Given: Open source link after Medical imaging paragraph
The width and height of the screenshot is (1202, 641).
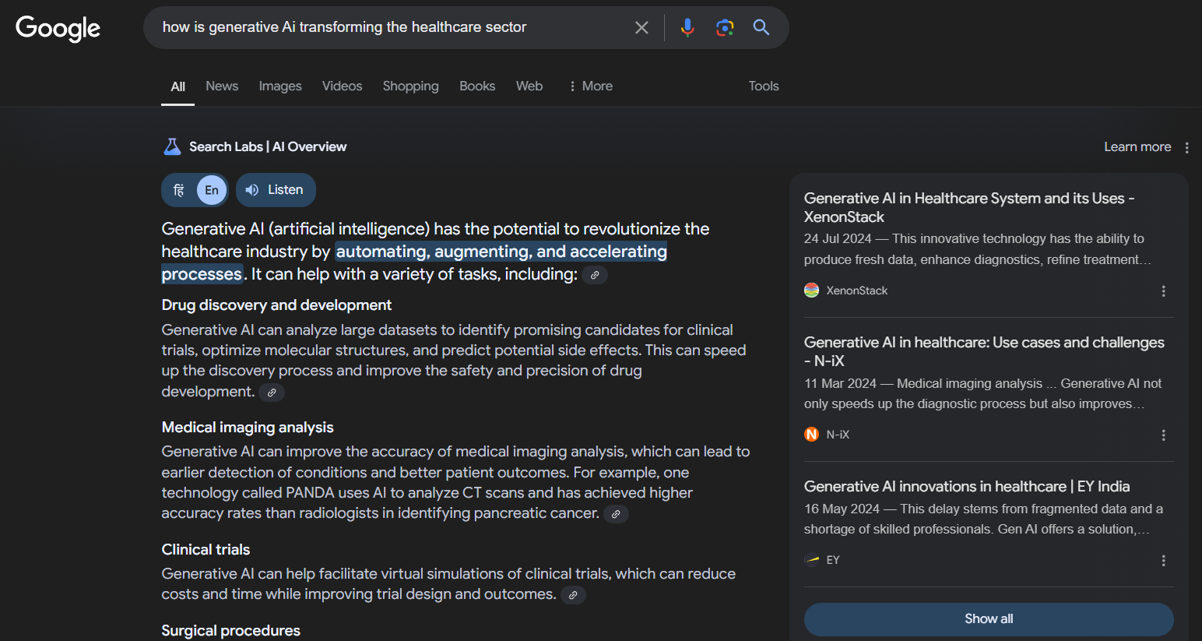Looking at the screenshot, I should [x=616, y=514].
